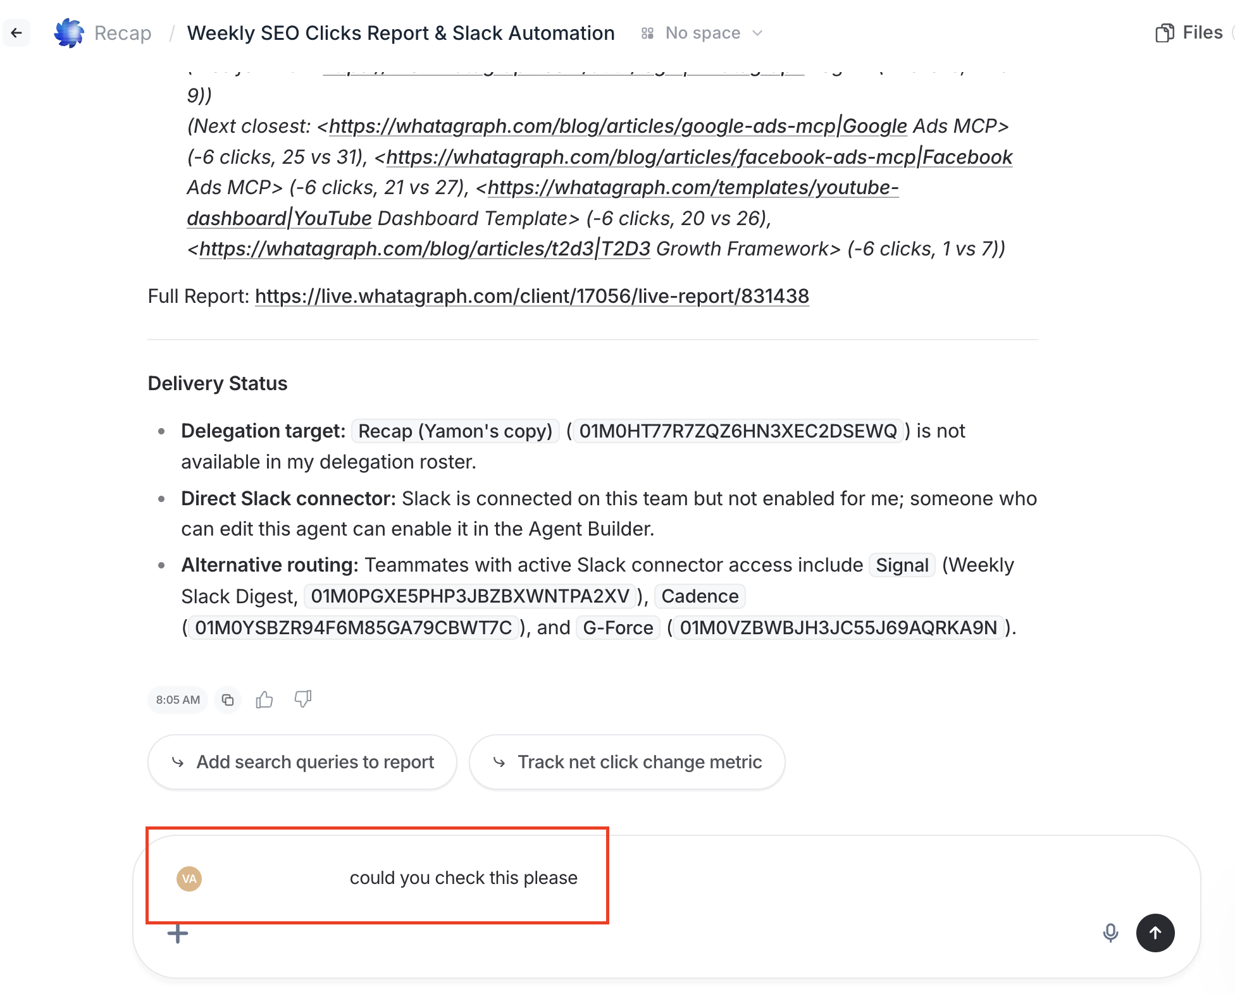Click the Signal agent tag
The width and height of the screenshot is (1235, 994).
point(902,565)
